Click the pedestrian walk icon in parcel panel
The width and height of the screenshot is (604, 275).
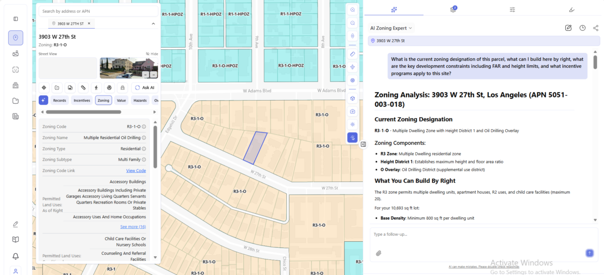97,87
